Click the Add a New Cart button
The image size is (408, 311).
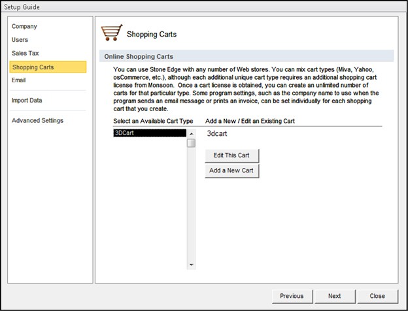(231, 171)
